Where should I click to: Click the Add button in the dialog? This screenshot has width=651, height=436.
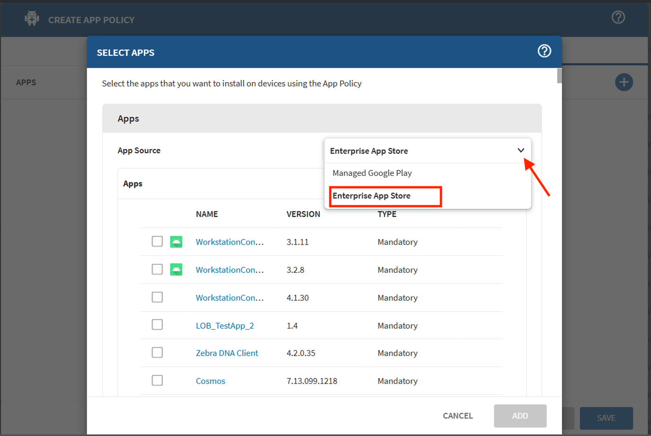520,416
